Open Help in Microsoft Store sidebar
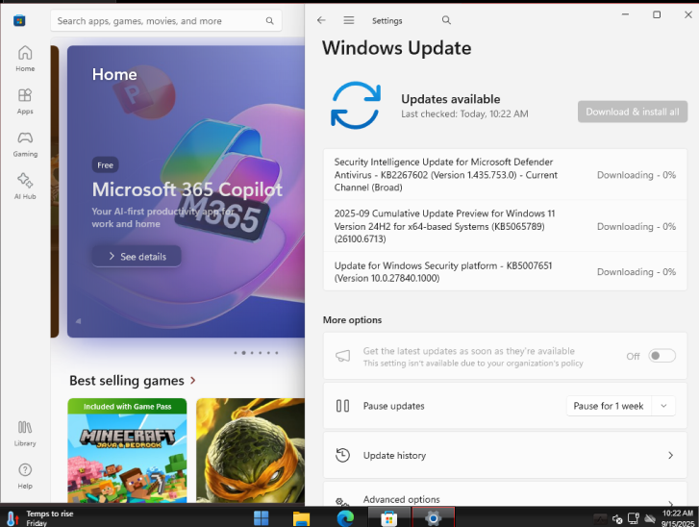Image resolution: width=699 pixels, height=527 pixels. [x=25, y=476]
